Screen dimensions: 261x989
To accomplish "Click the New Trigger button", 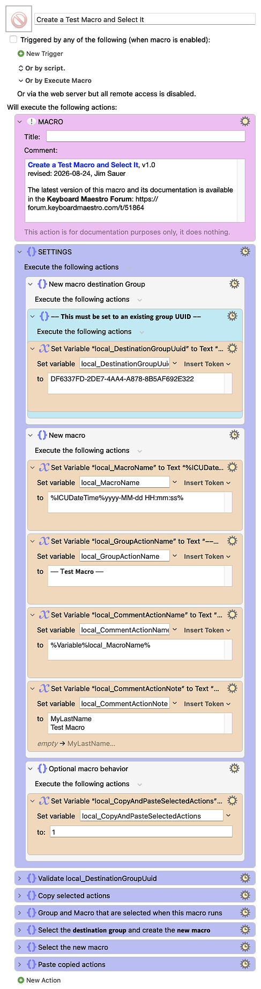I will [x=40, y=54].
